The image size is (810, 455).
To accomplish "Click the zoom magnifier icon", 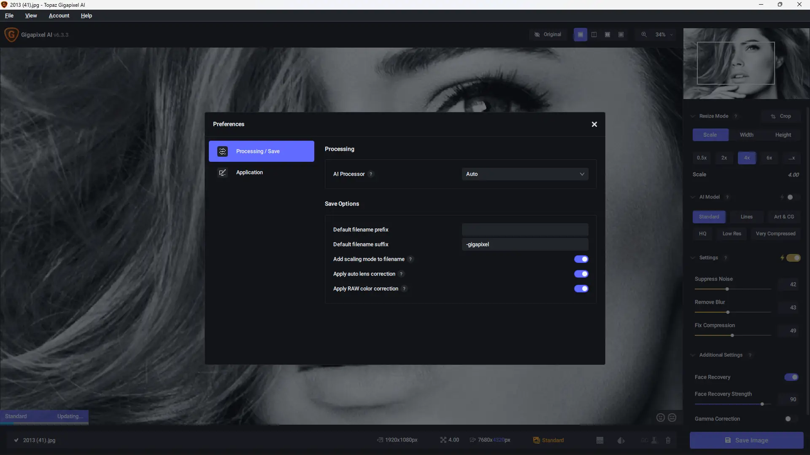I will click(x=644, y=35).
